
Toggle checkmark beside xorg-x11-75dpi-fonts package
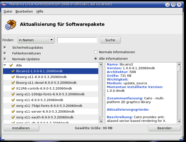tap(13, 106)
